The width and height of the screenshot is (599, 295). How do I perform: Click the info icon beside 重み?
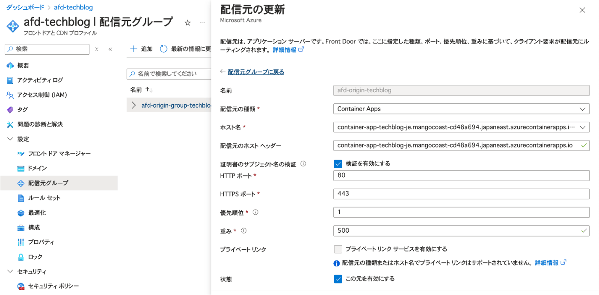[244, 231]
